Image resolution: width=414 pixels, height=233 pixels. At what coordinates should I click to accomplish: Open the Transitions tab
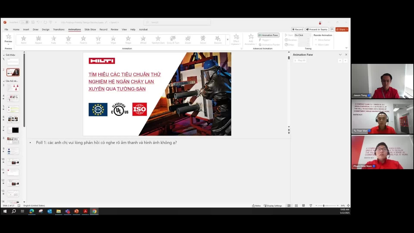tap(58, 29)
